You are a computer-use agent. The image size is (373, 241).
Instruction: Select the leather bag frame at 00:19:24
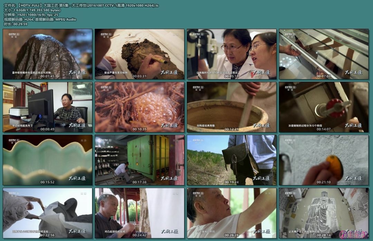(232, 160)
